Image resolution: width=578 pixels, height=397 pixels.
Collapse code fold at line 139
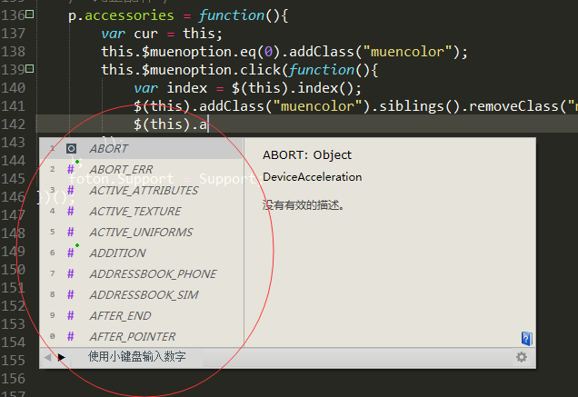(31, 69)
